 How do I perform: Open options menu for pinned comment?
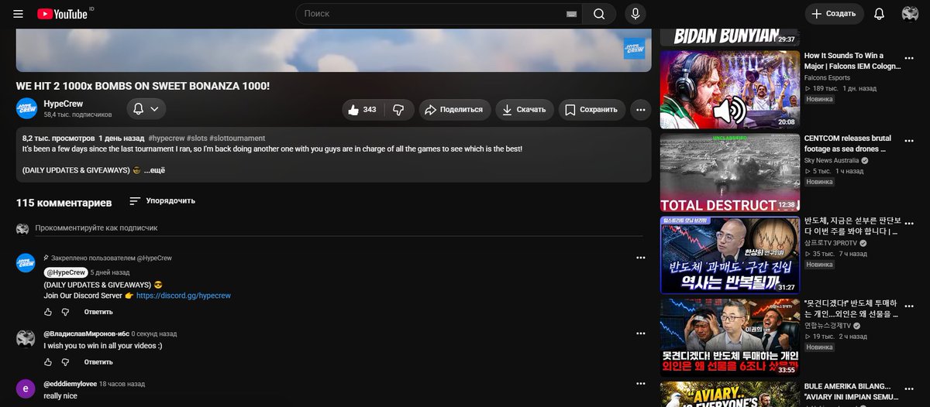point(640,258)
